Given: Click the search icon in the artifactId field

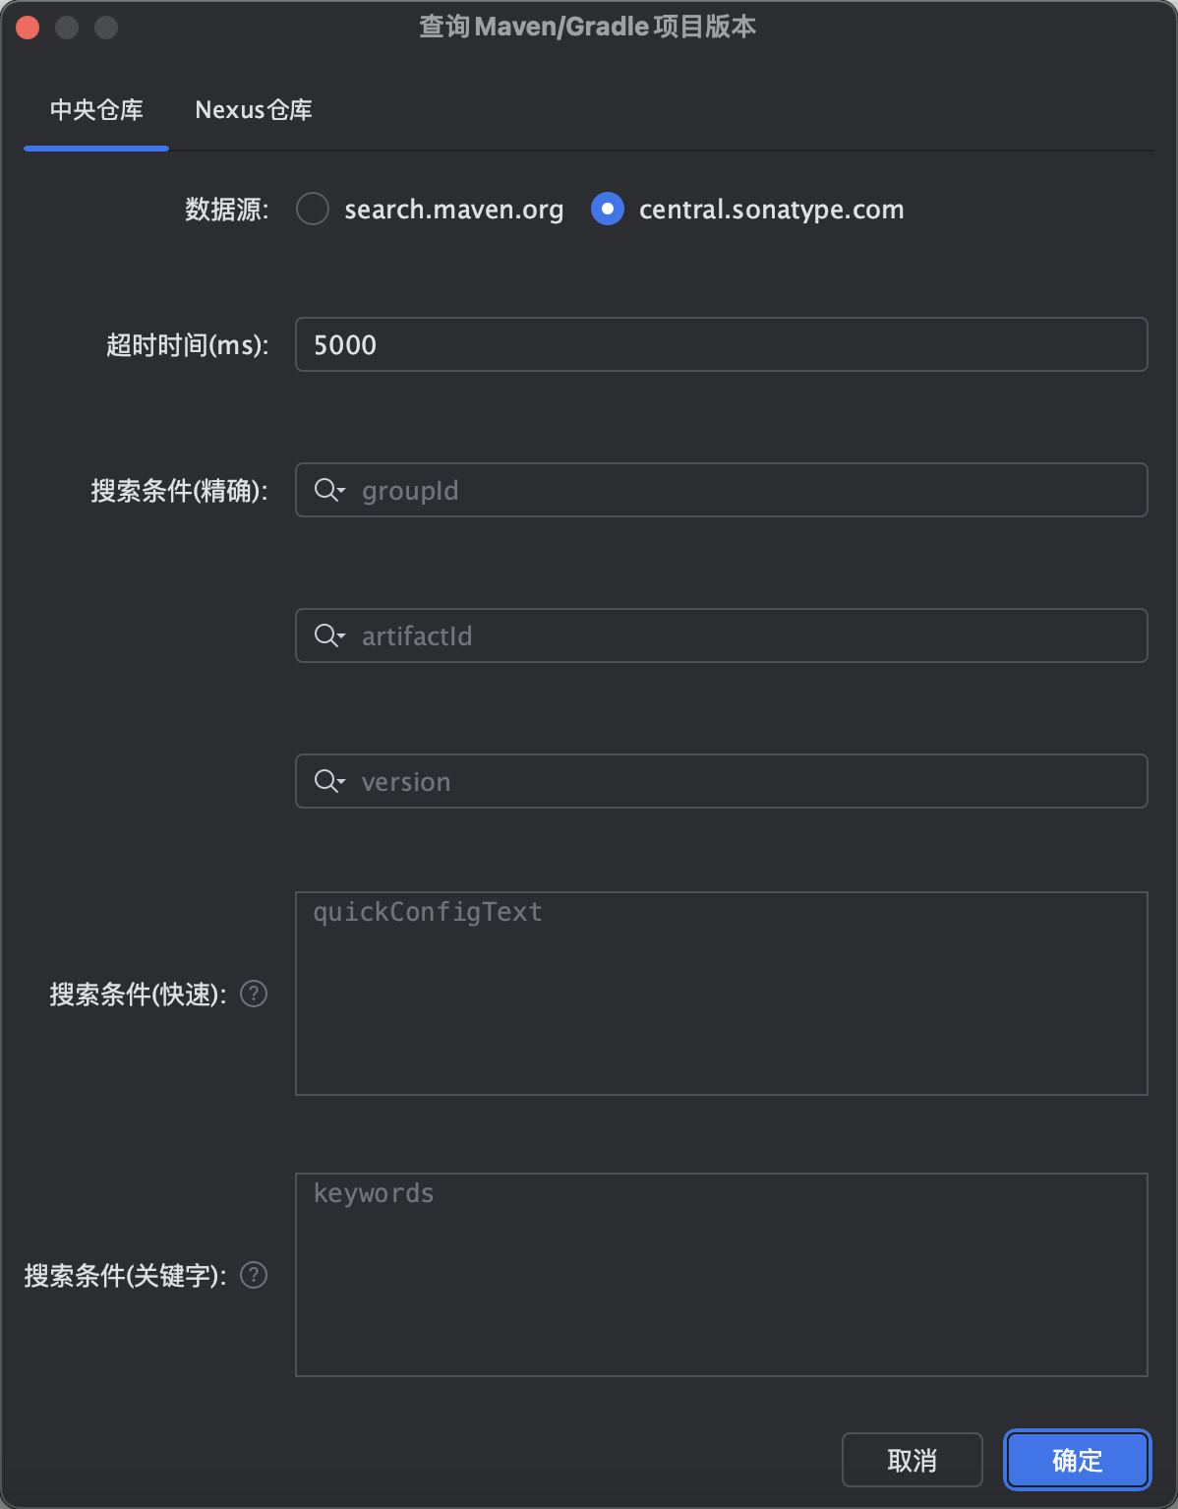Looking at the screenshot, I should pyautogui.click(x=325, y=635).
